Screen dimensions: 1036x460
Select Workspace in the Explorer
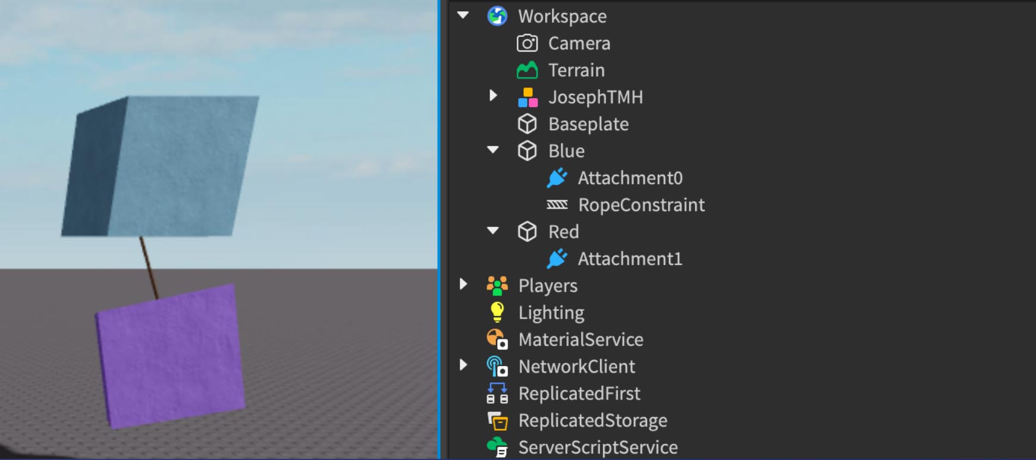click(x=562, y=17)
